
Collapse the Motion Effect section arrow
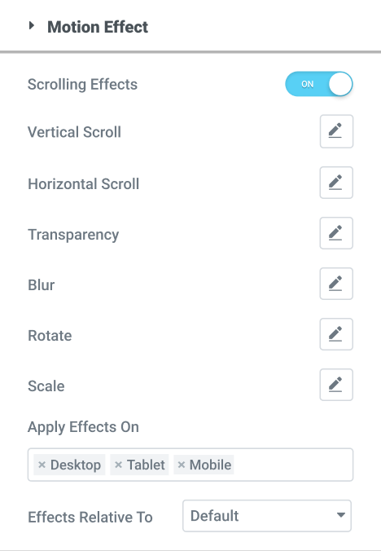click(x=32, y=25)
